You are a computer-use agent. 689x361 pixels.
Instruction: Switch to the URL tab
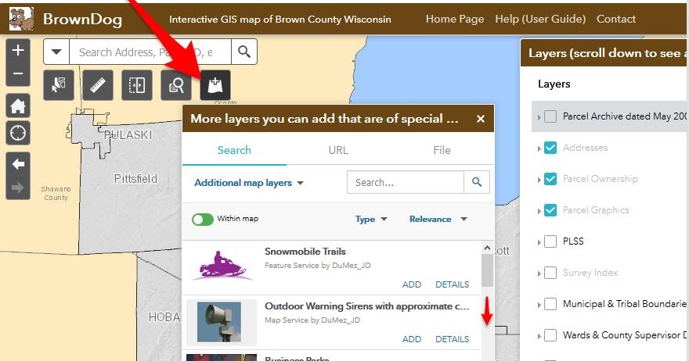tap(338, 150)
